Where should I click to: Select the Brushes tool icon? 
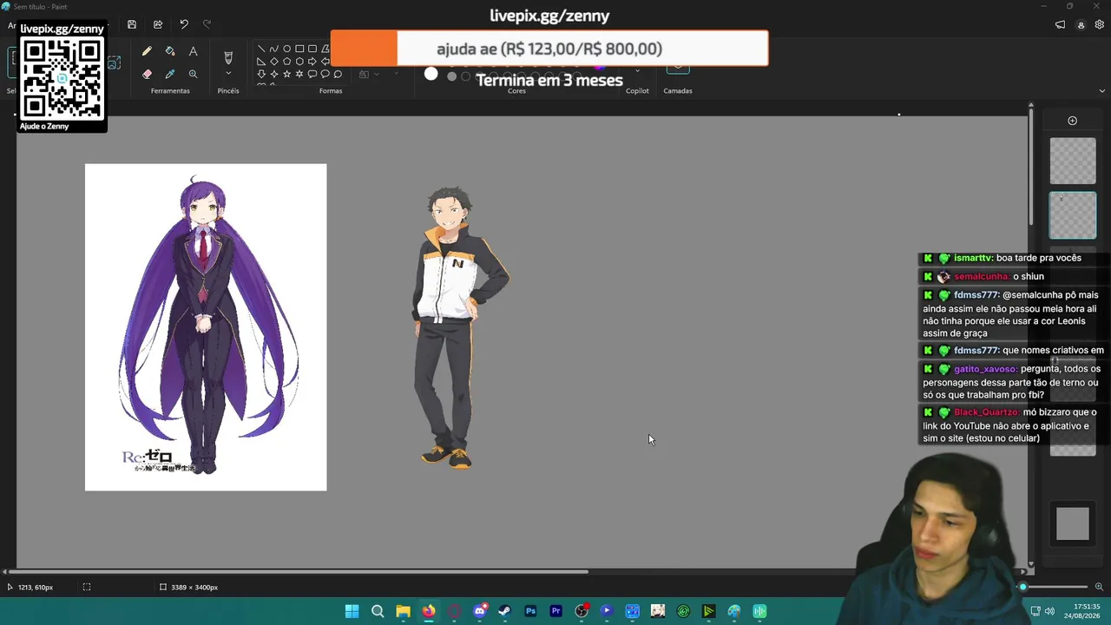228,57
